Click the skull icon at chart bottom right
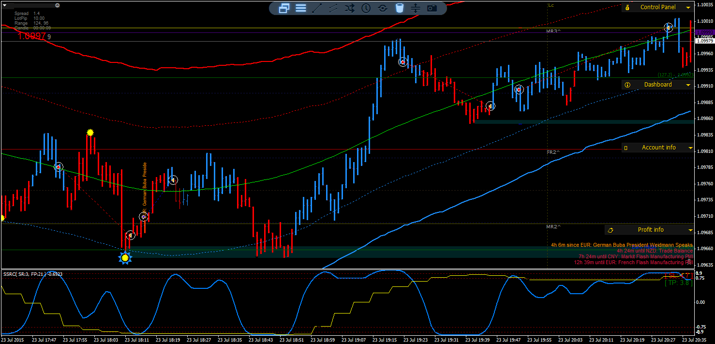The image size is (715, 344). [x=689, y=261]
